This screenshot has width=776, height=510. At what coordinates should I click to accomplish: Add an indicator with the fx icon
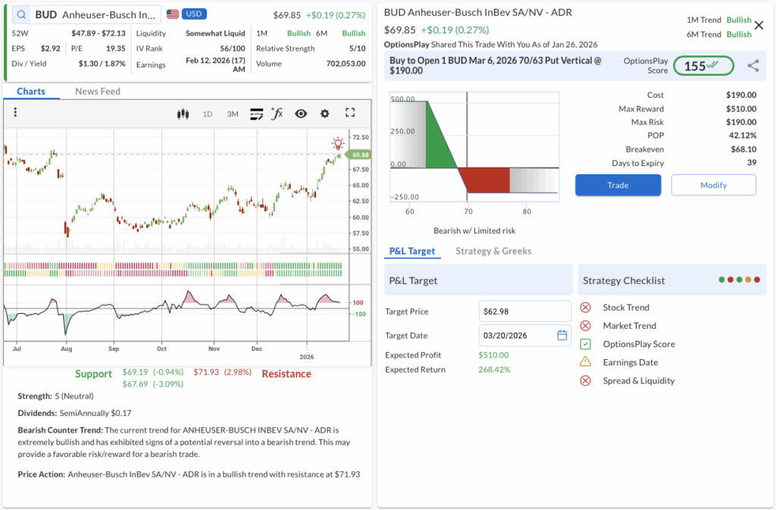pos(277,114)
